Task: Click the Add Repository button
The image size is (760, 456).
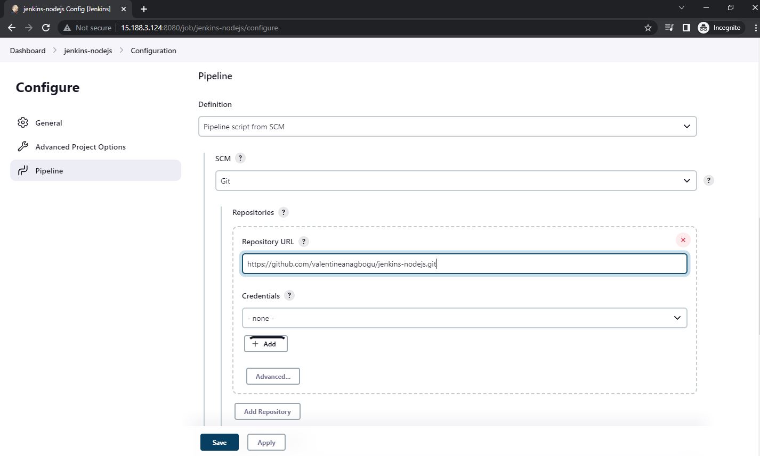Action: coord(267,411)
